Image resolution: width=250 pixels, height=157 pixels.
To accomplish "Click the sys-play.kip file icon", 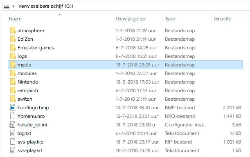I will click(x=13, y=142).
